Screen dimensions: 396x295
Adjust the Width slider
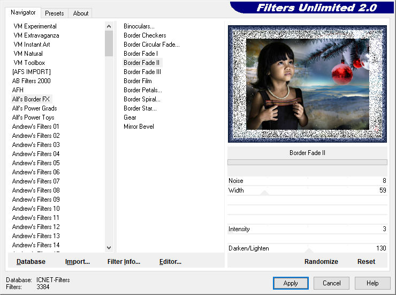click(x=307, y=190)
